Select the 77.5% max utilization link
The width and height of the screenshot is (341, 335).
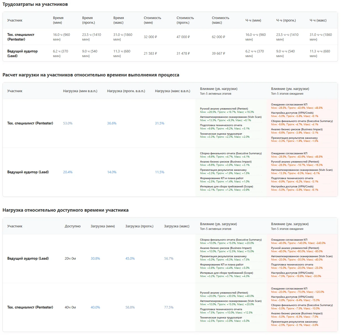tap(169, 307)
